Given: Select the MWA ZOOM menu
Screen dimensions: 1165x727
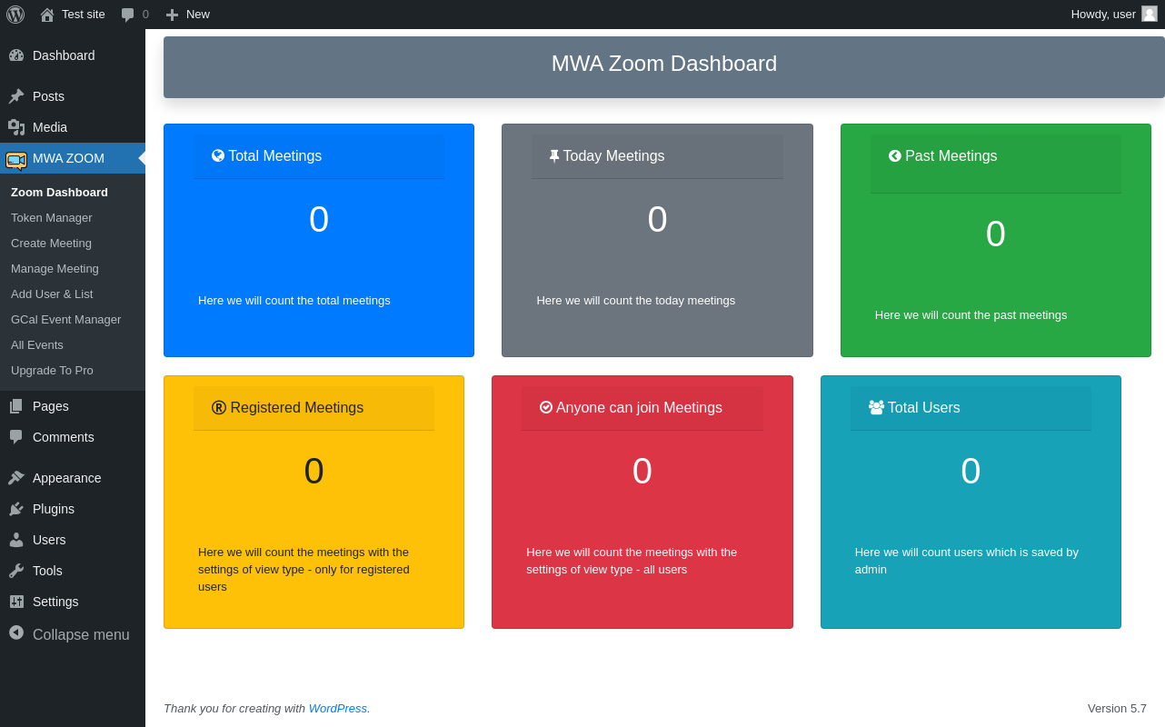Looking at the screenshot, I should pos(73,158).
